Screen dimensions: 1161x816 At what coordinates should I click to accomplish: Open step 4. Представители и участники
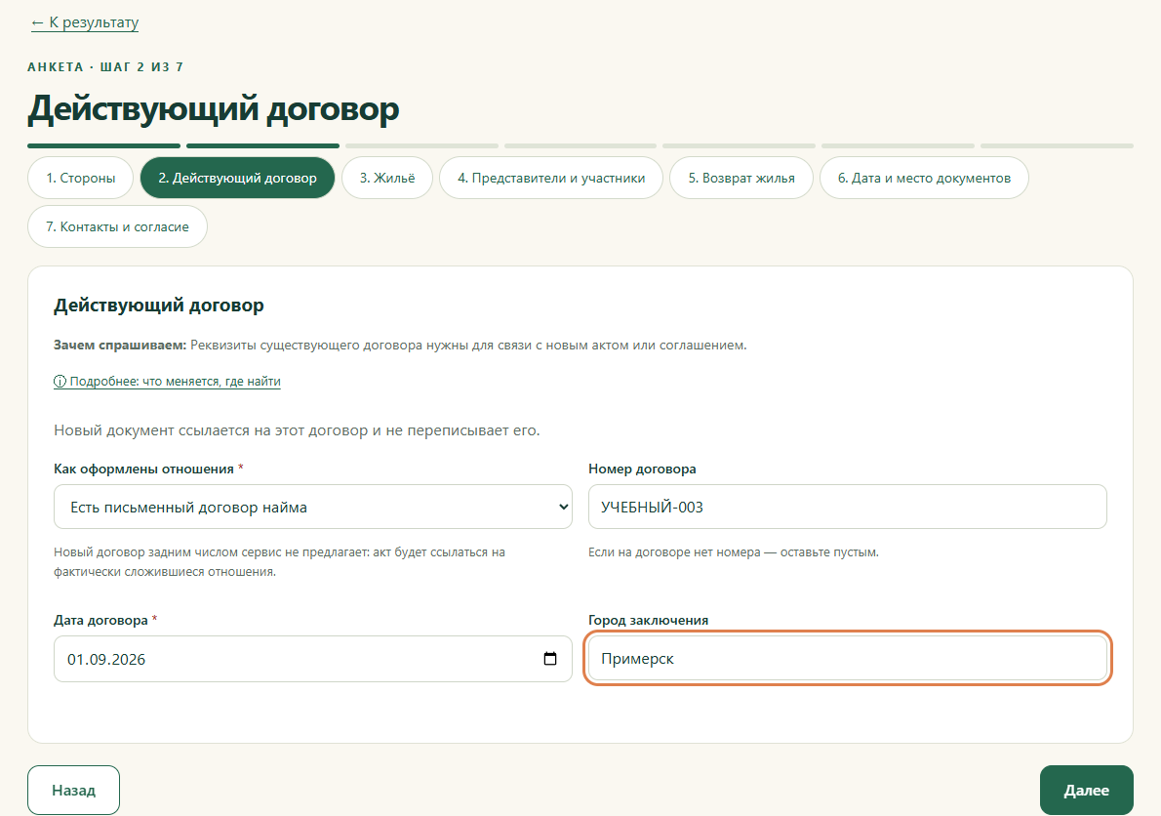[551, 178]
